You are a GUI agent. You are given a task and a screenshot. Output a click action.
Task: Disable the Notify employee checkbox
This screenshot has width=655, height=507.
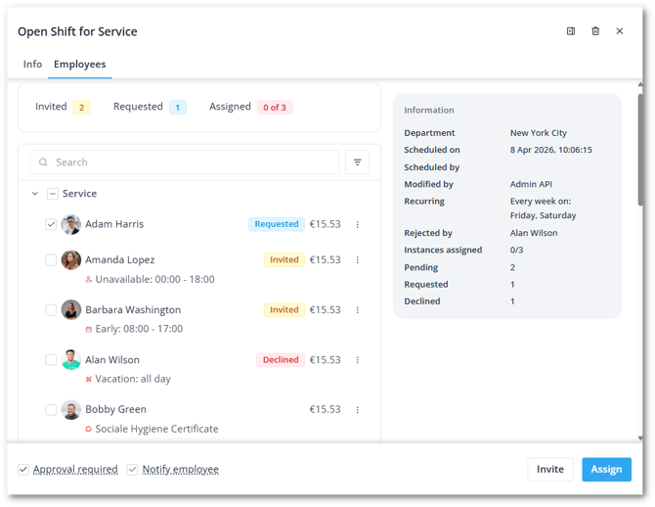coord(133,470)
